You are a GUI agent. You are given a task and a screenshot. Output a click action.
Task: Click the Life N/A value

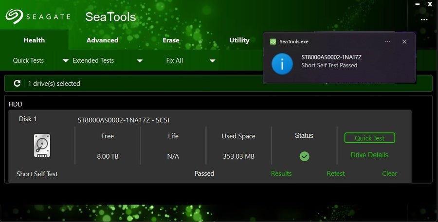coord(173,156)
